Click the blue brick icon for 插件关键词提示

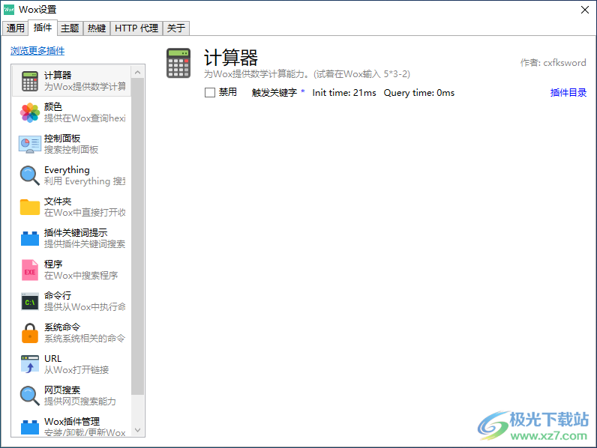coord(30,238)
